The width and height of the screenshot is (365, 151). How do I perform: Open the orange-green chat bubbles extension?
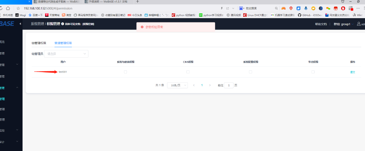[x=328, y=8]
